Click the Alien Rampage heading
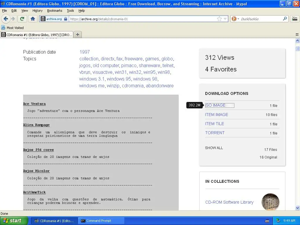Image resolution: width=300 pixels, height=225 pixels. [36, 125]
